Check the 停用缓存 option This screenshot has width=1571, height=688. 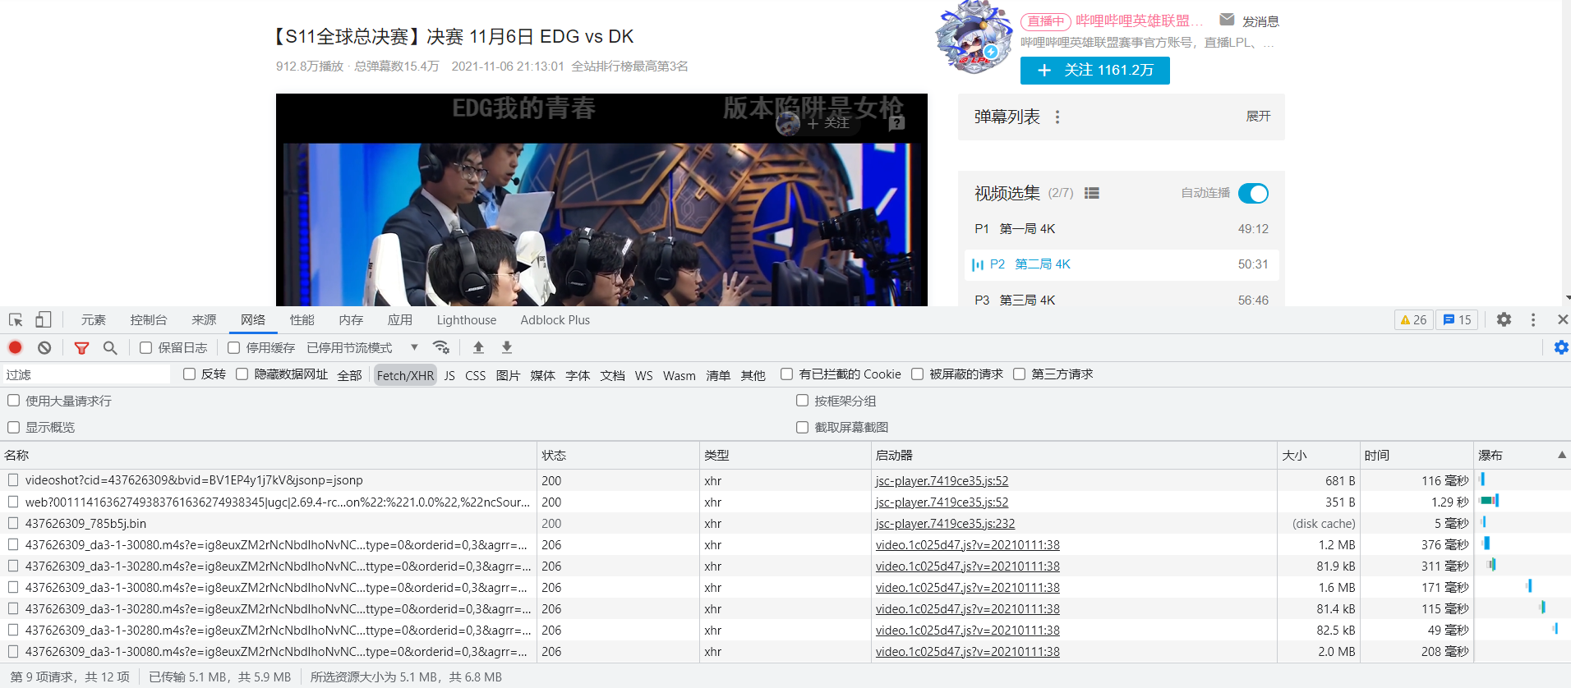click(x=233, y=348)
